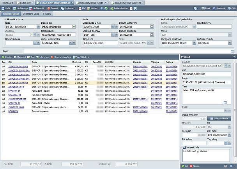
Task: Open the expand editor icon in the Popis field
Action: (232, 52)
